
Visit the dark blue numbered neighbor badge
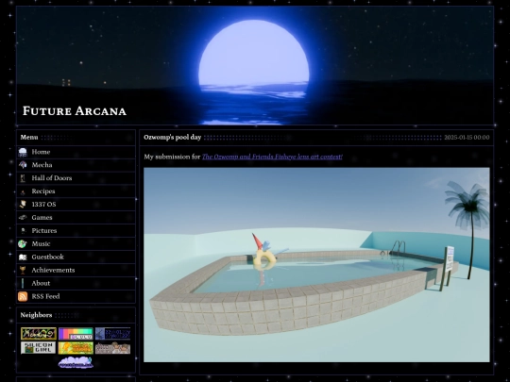pos(112,334)
